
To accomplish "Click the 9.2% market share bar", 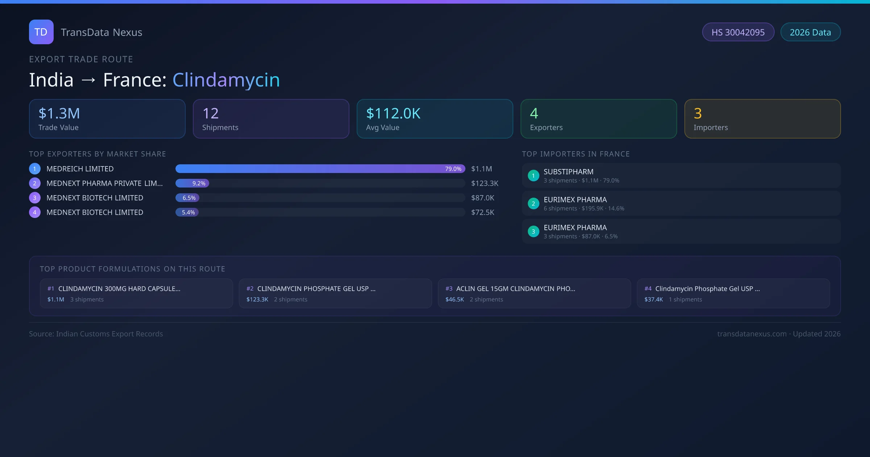I will pyautogui.click(x=192, y=183).
